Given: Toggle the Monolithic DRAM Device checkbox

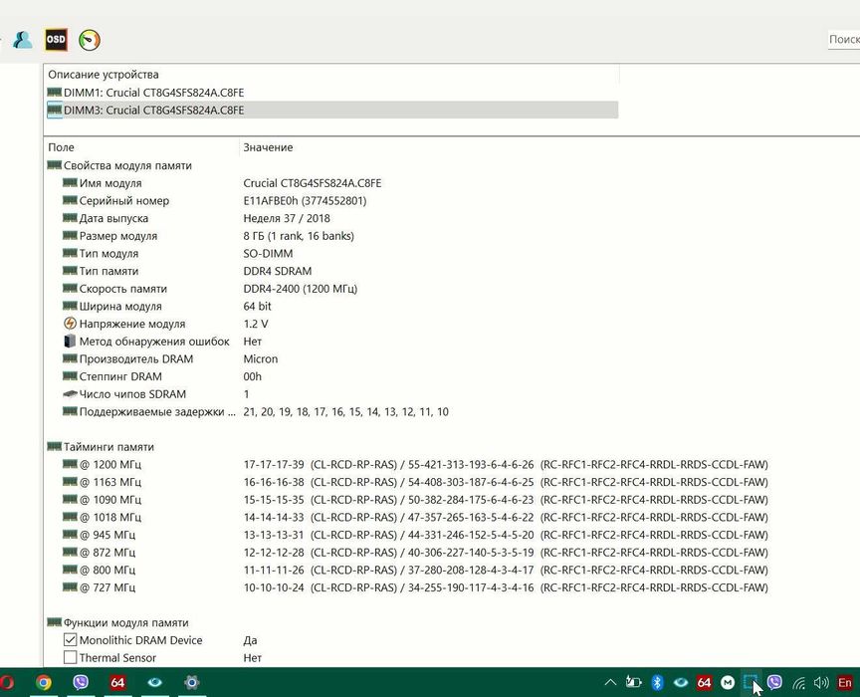Looking at the screenshot, I should point(70,640).
